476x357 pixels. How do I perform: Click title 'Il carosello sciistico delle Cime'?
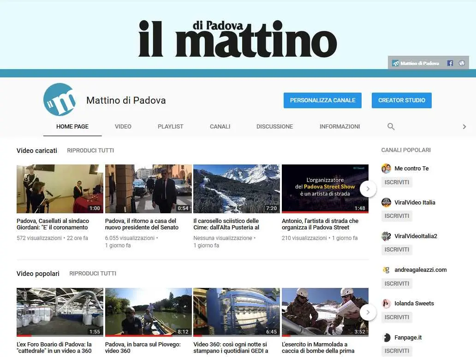226,224
